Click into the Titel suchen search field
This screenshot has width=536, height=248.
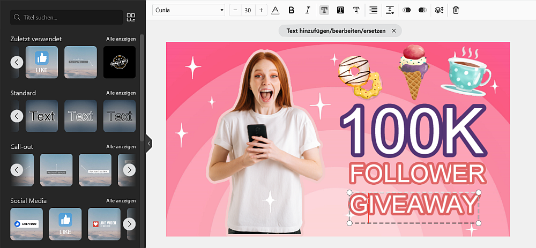tap(66, 18)
